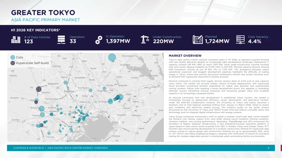Click the Kawagoe label on the map
The width and height of the screenshot is (282, 158).
point(53,84)
